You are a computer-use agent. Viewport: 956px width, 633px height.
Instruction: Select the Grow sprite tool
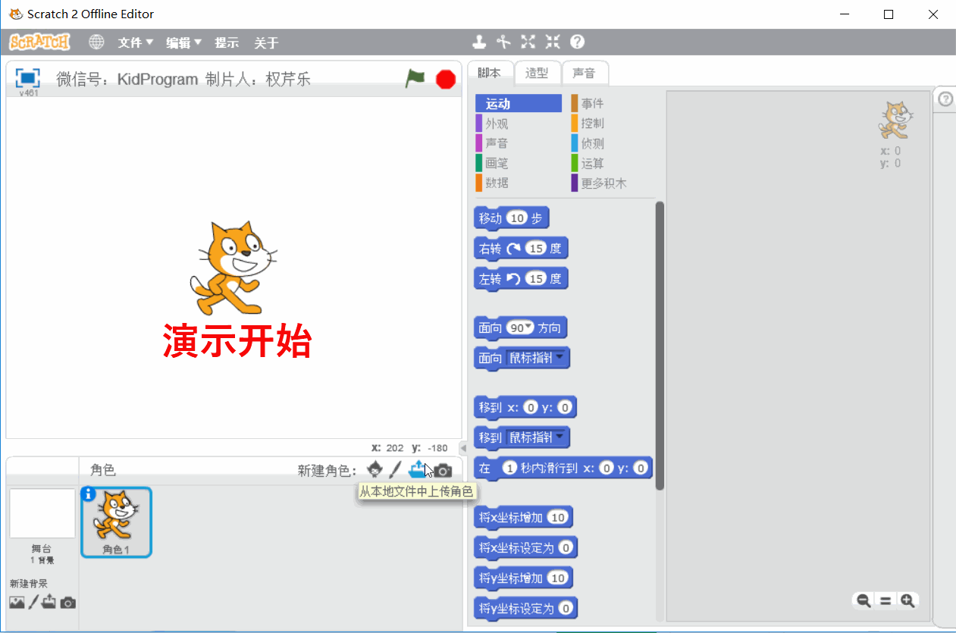coord(528,42)
